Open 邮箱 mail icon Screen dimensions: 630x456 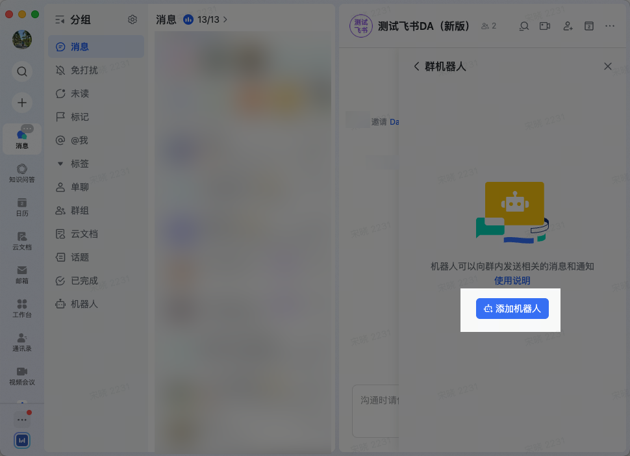click(22, 274)
